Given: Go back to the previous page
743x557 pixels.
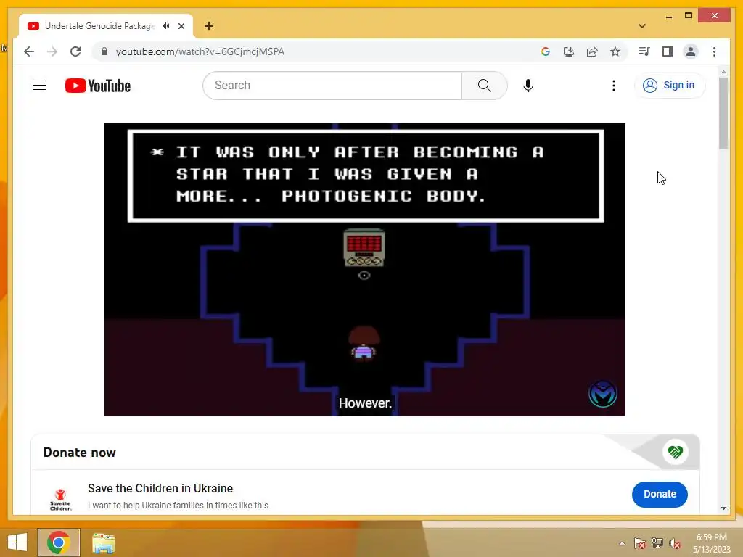Looking at the screenshot, I should [29, 51].
